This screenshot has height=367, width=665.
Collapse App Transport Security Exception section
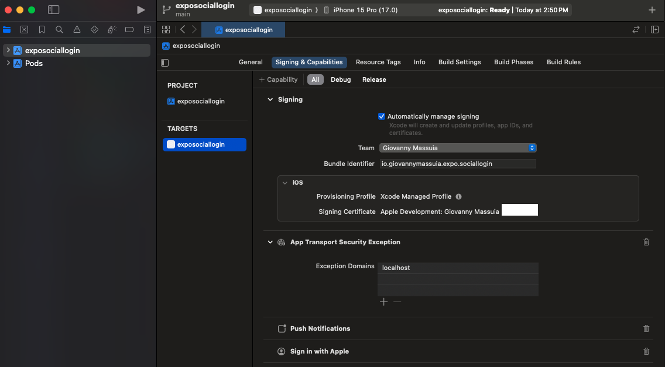[270, 242]
